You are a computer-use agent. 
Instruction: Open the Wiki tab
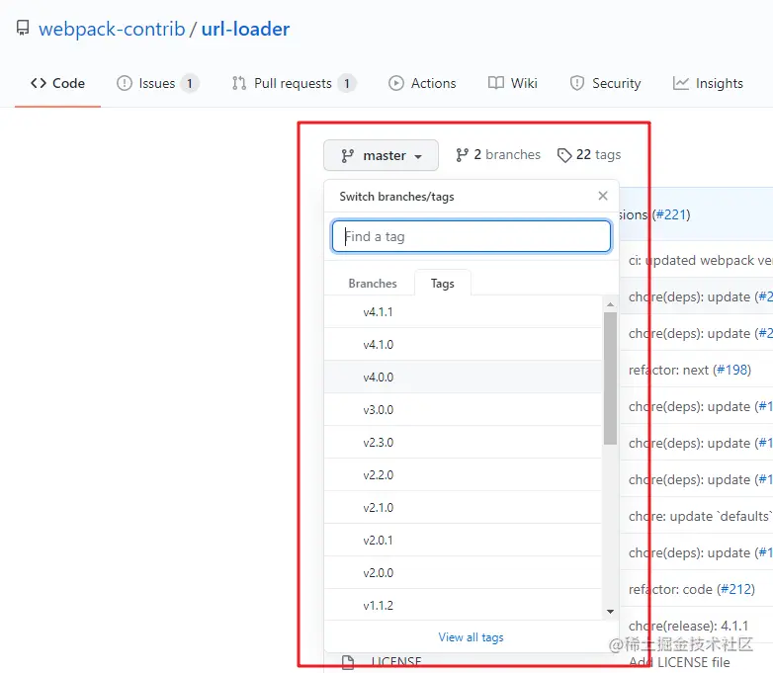(x=513, y=83)
